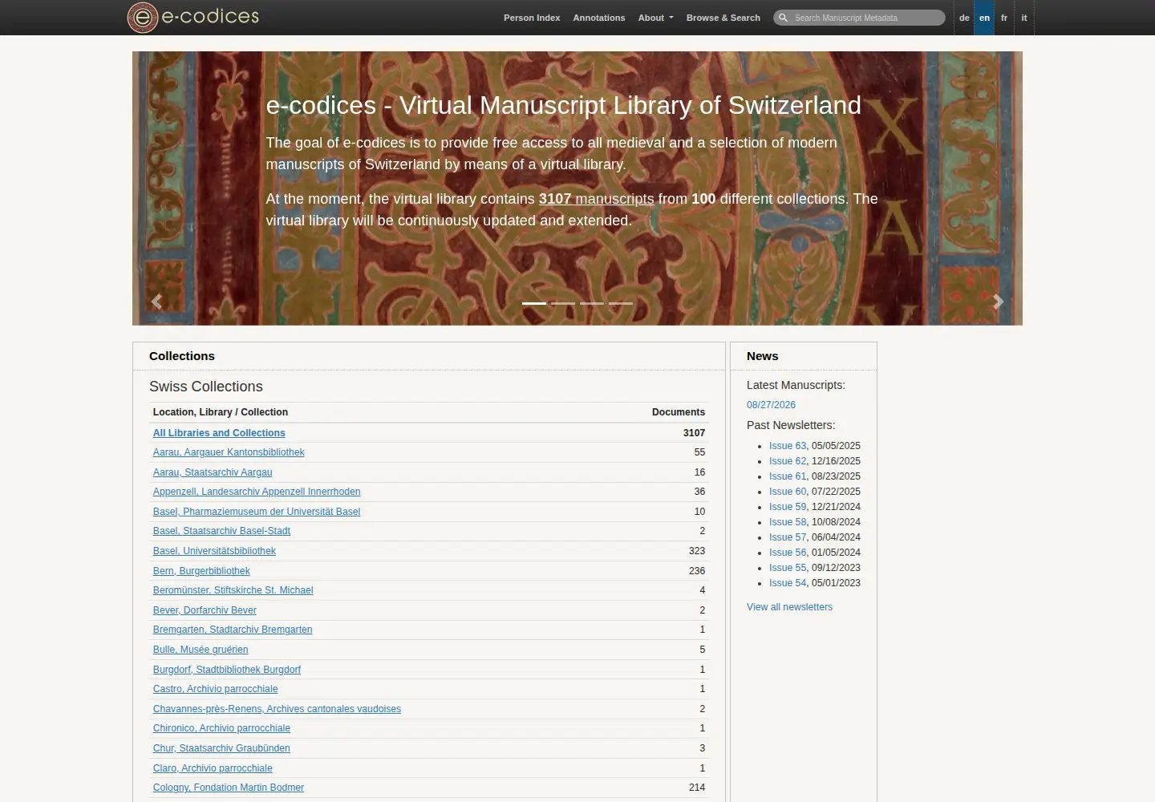Click the Documents column header
The image size is (1155, 802).
(x=679, y=412)
